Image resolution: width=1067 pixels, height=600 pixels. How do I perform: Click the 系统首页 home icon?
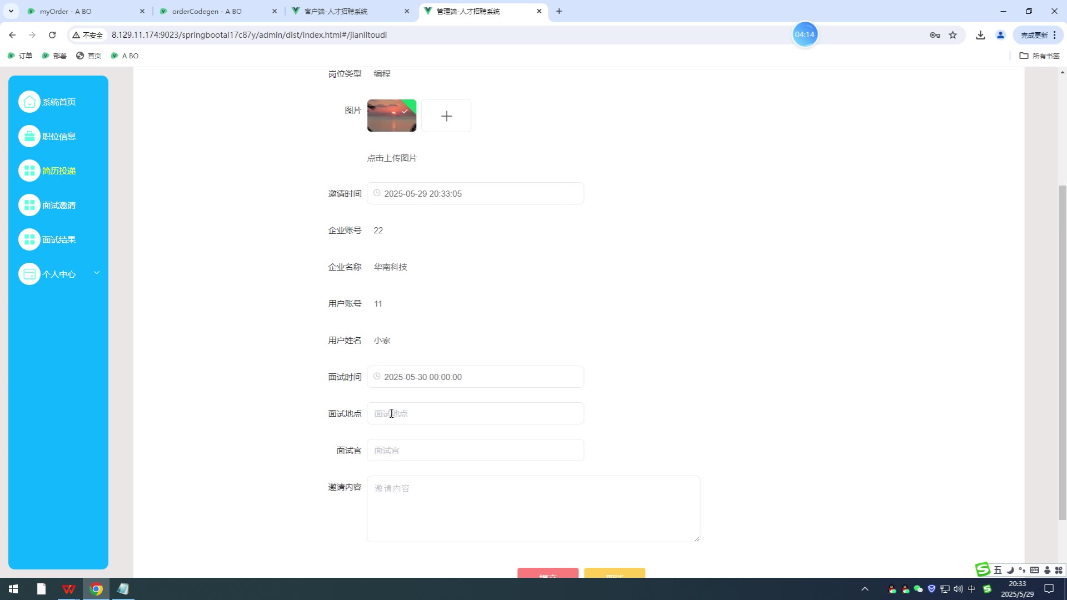click(29, 102)
